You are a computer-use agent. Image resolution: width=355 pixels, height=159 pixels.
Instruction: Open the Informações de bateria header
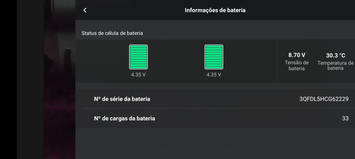pos(215,10)
